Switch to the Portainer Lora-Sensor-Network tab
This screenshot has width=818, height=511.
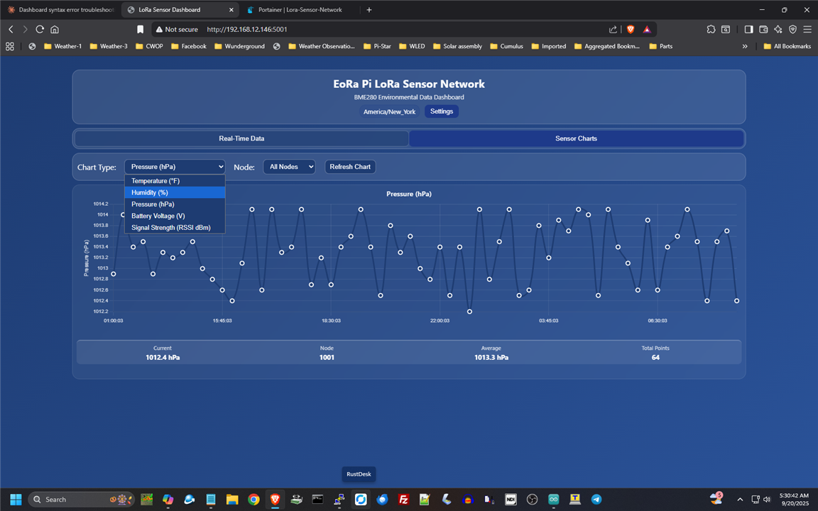(x=300, y=10)
